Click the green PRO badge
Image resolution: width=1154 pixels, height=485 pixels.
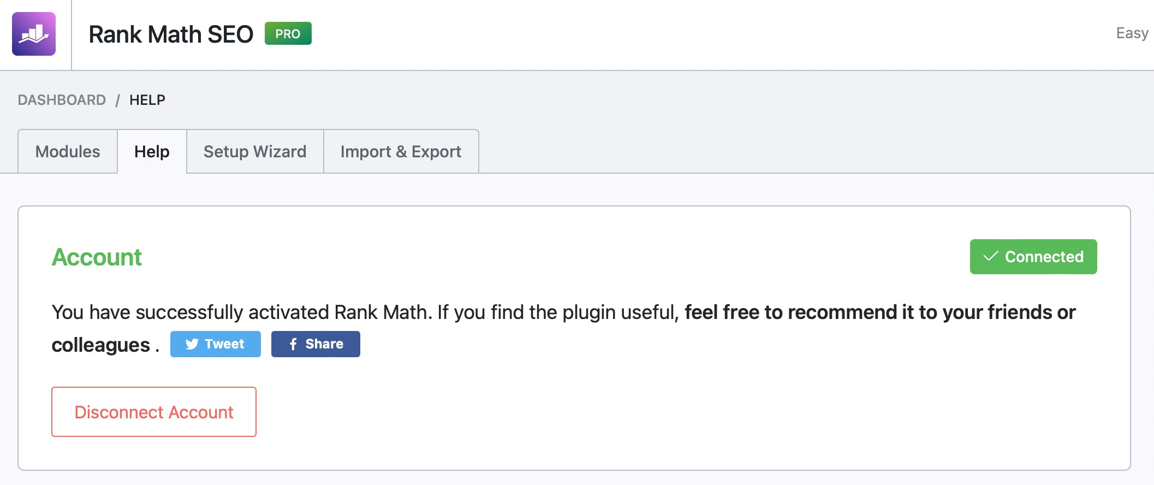pos(288,34)
